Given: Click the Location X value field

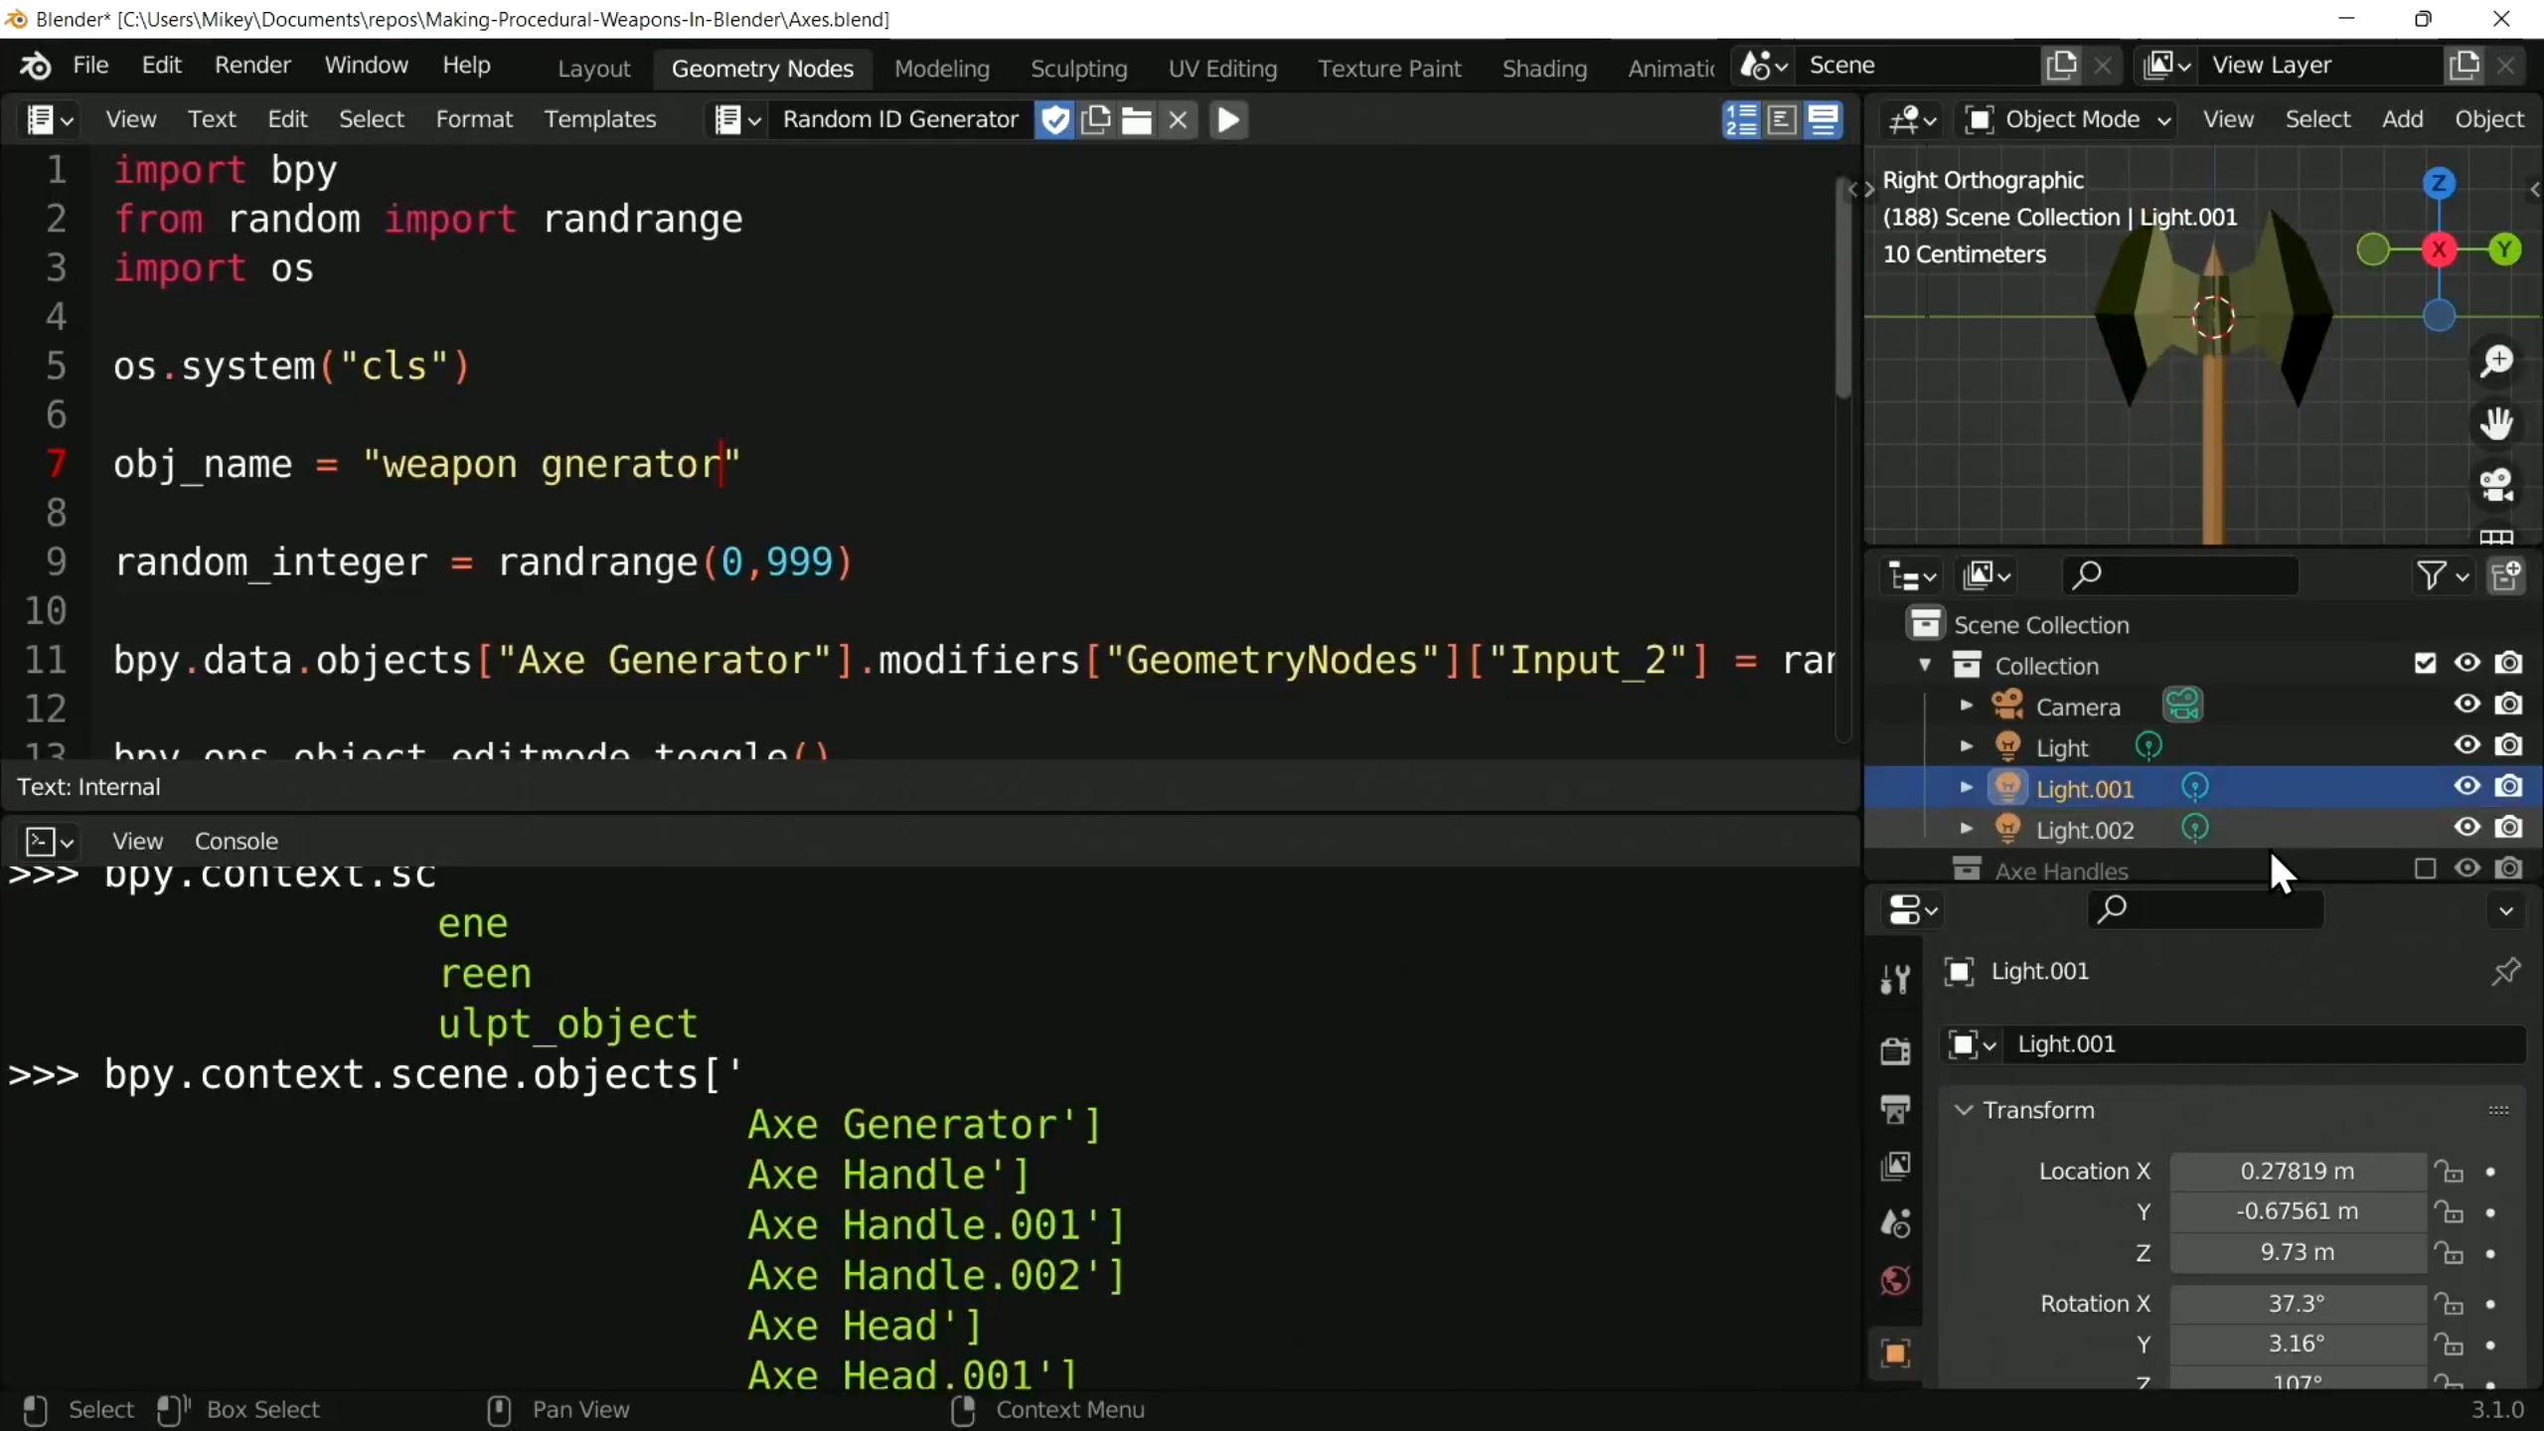Looking at the screenshot, I should pos(2297,1172).
